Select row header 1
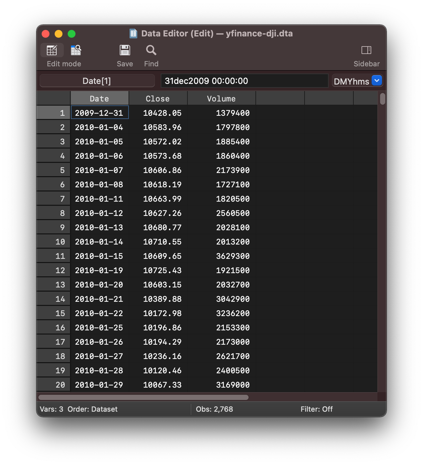423x465 pixels. coord(53,113)
